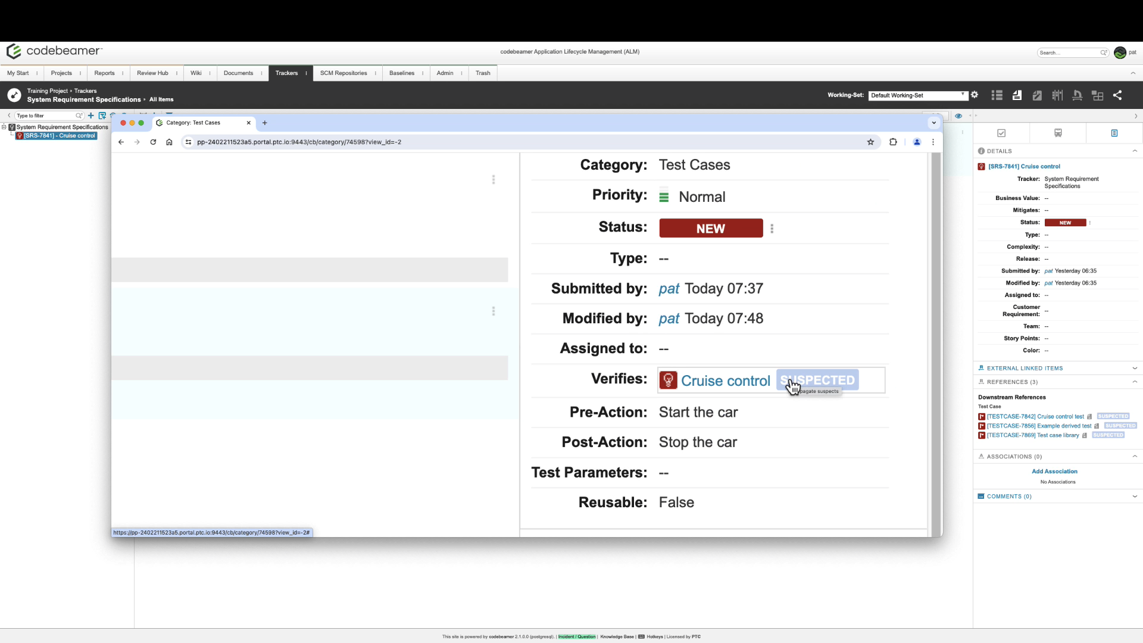The image size is (1143, 643).
Task: Switch to the list view icon in dark toolbar
Action: coord(997,95)
